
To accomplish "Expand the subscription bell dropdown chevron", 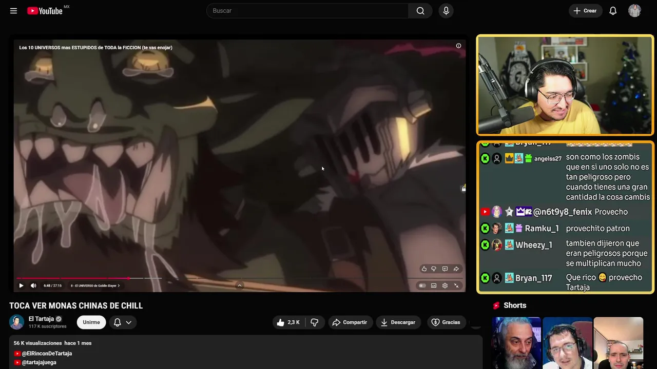I will point(129,322).
